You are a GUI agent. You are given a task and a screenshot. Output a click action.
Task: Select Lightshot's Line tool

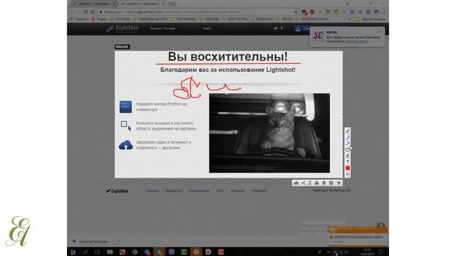(x=348, y=137)
